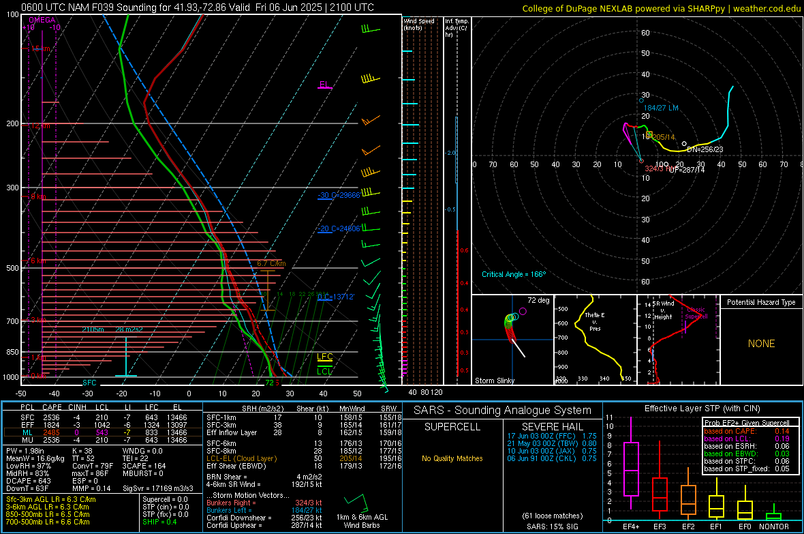Image resolution: width=804 pixels, height=534 pixels.
Task: Select the 06 Jun 91 00Z (CKL) analogue
Action: click(x=552, y=458)
